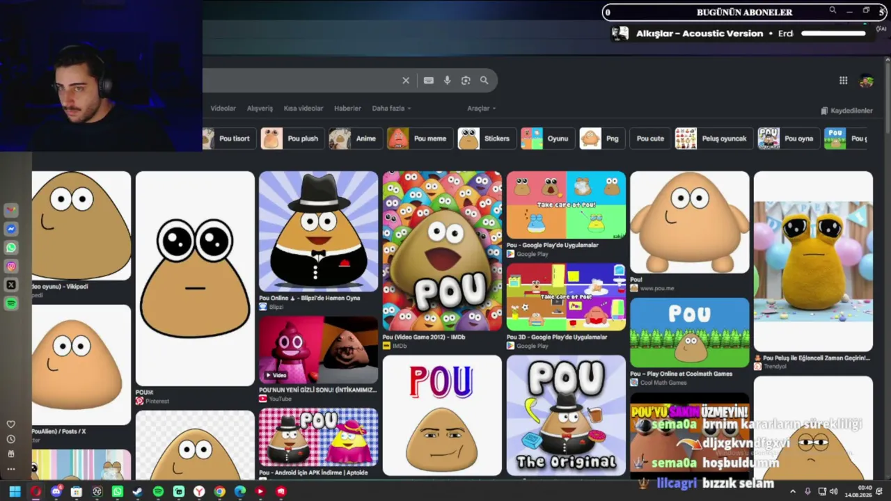Open the Pou Video Game 2012 IMDb image
The height and width of the screenshot is (501, 891).
coord(442,251)
